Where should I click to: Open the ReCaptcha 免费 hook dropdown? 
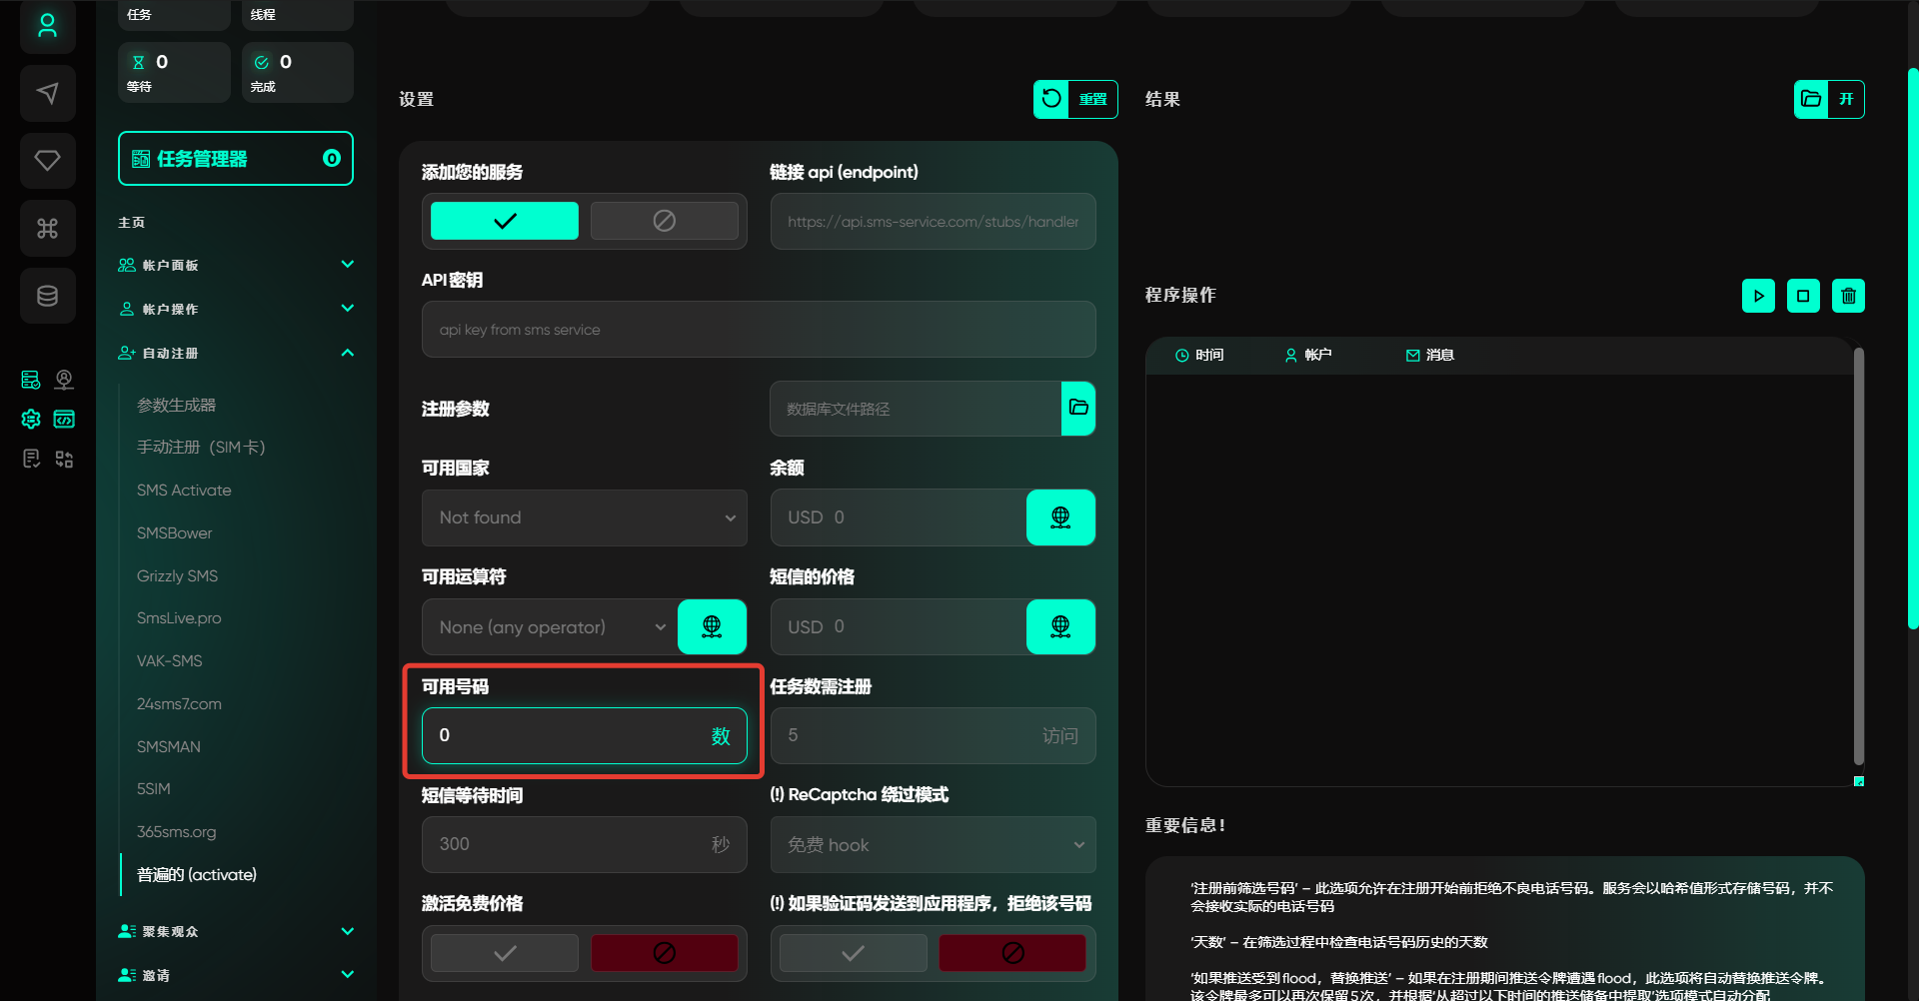click(932, 845)
